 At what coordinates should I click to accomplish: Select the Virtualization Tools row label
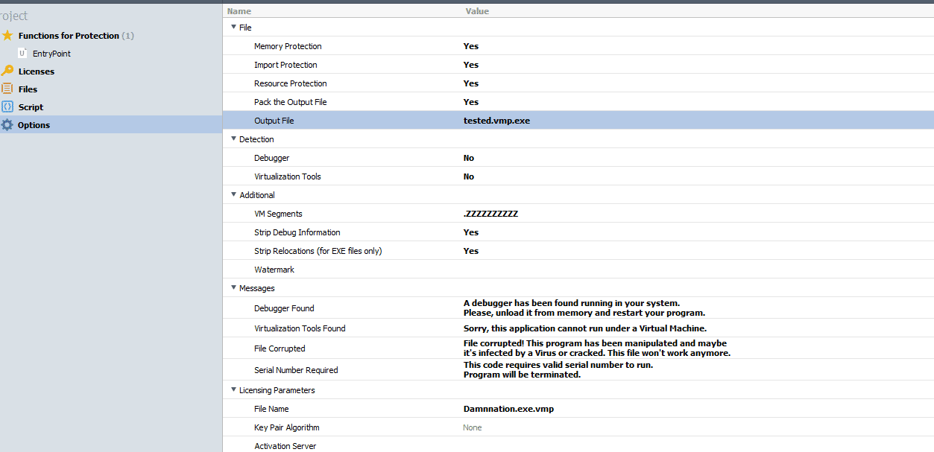[x=288, y=176]
